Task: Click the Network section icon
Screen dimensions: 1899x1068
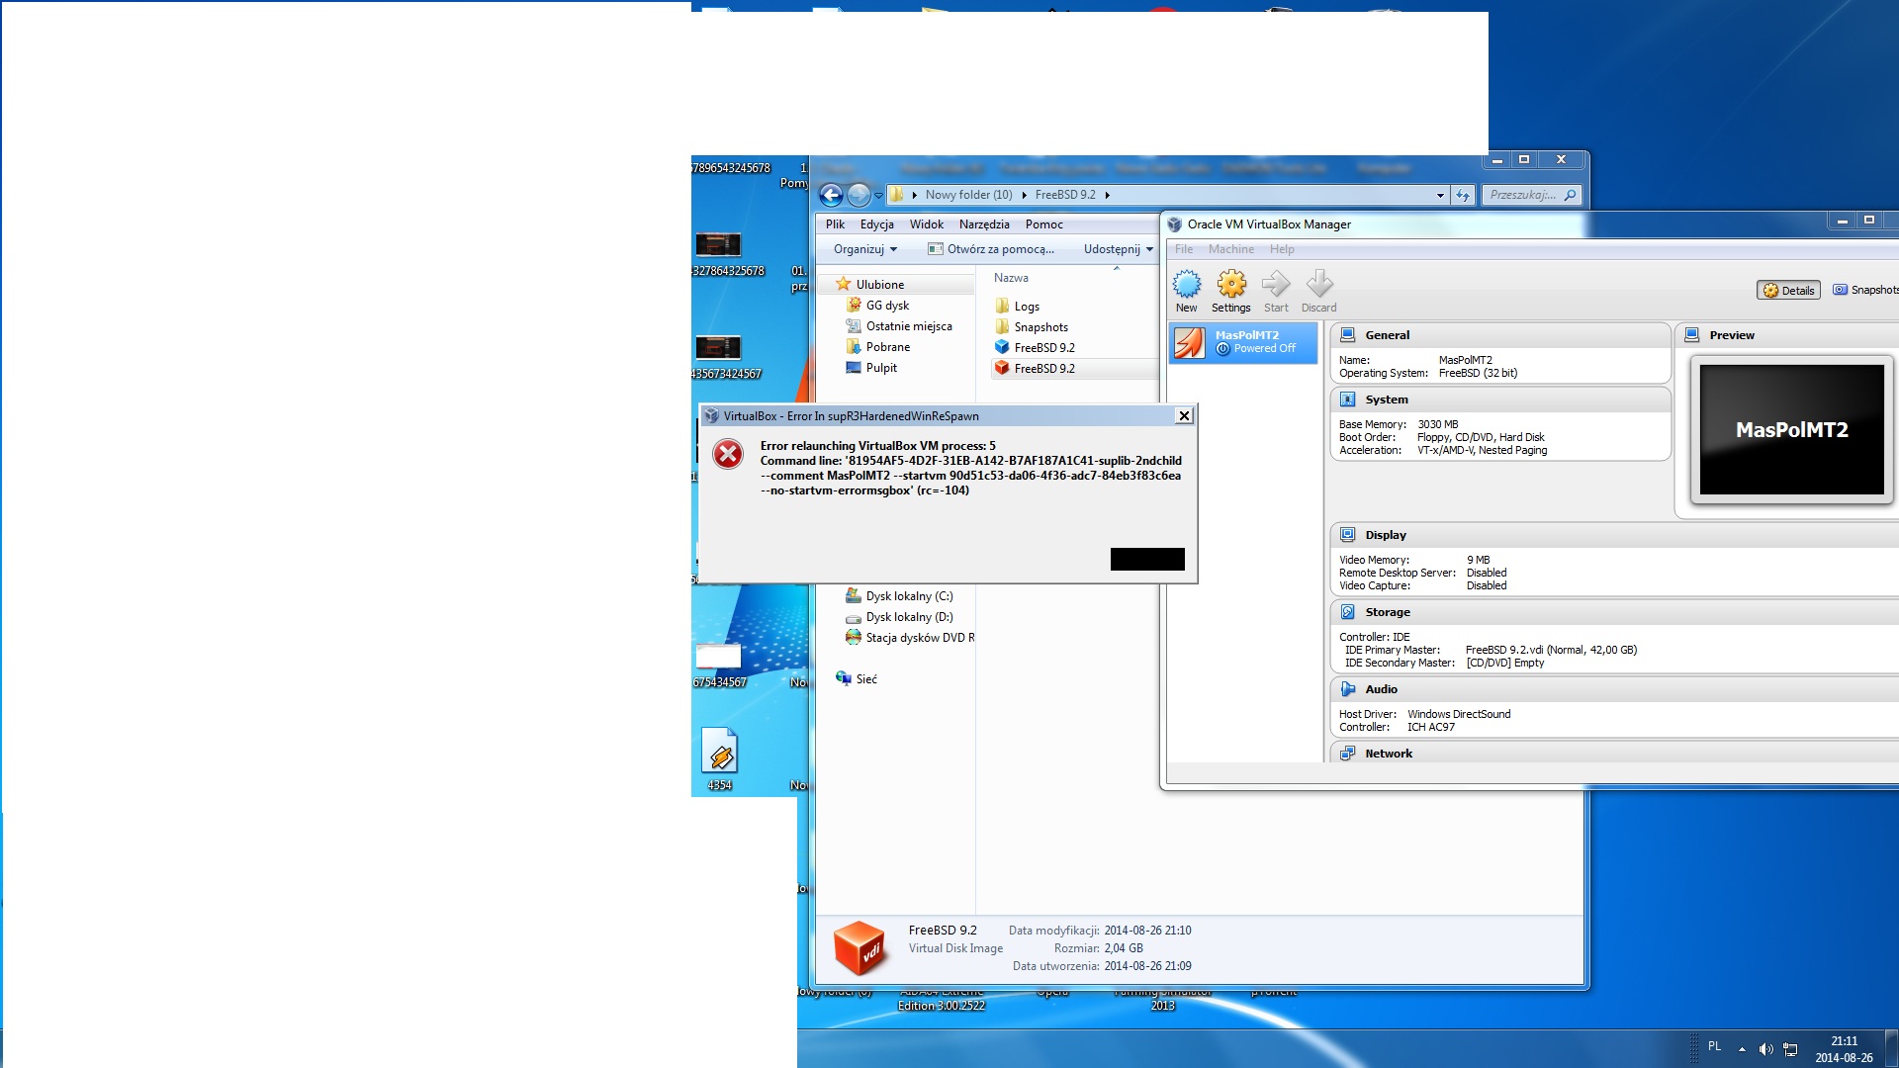Action: (x=1347, y=754)
